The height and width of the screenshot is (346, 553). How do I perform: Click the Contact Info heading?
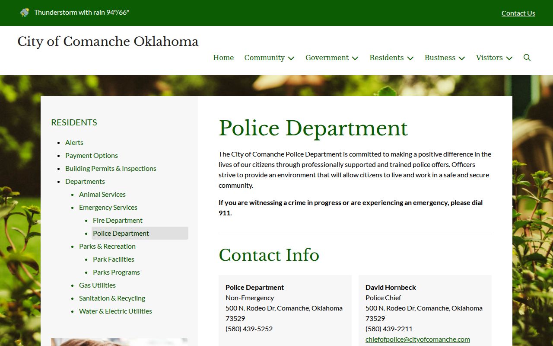269,255
